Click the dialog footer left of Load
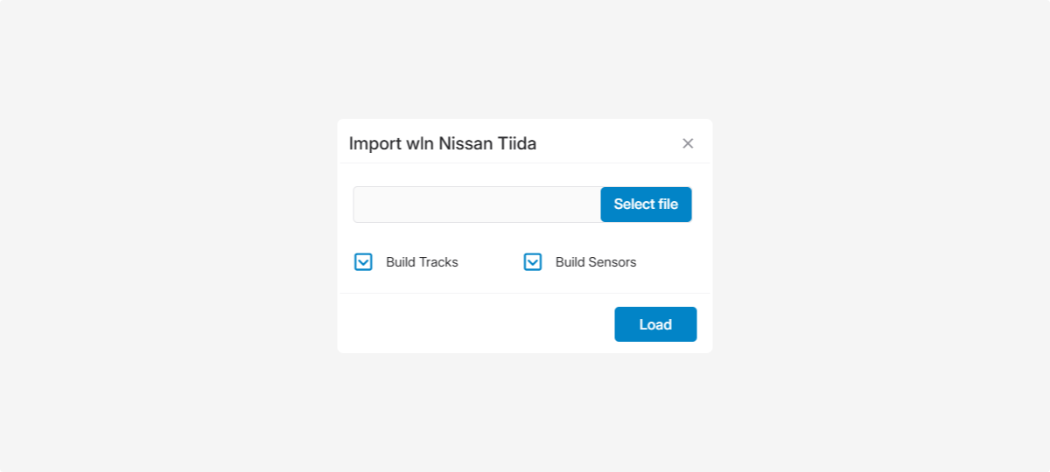1050x472 pixels. (x=472, y=323)
